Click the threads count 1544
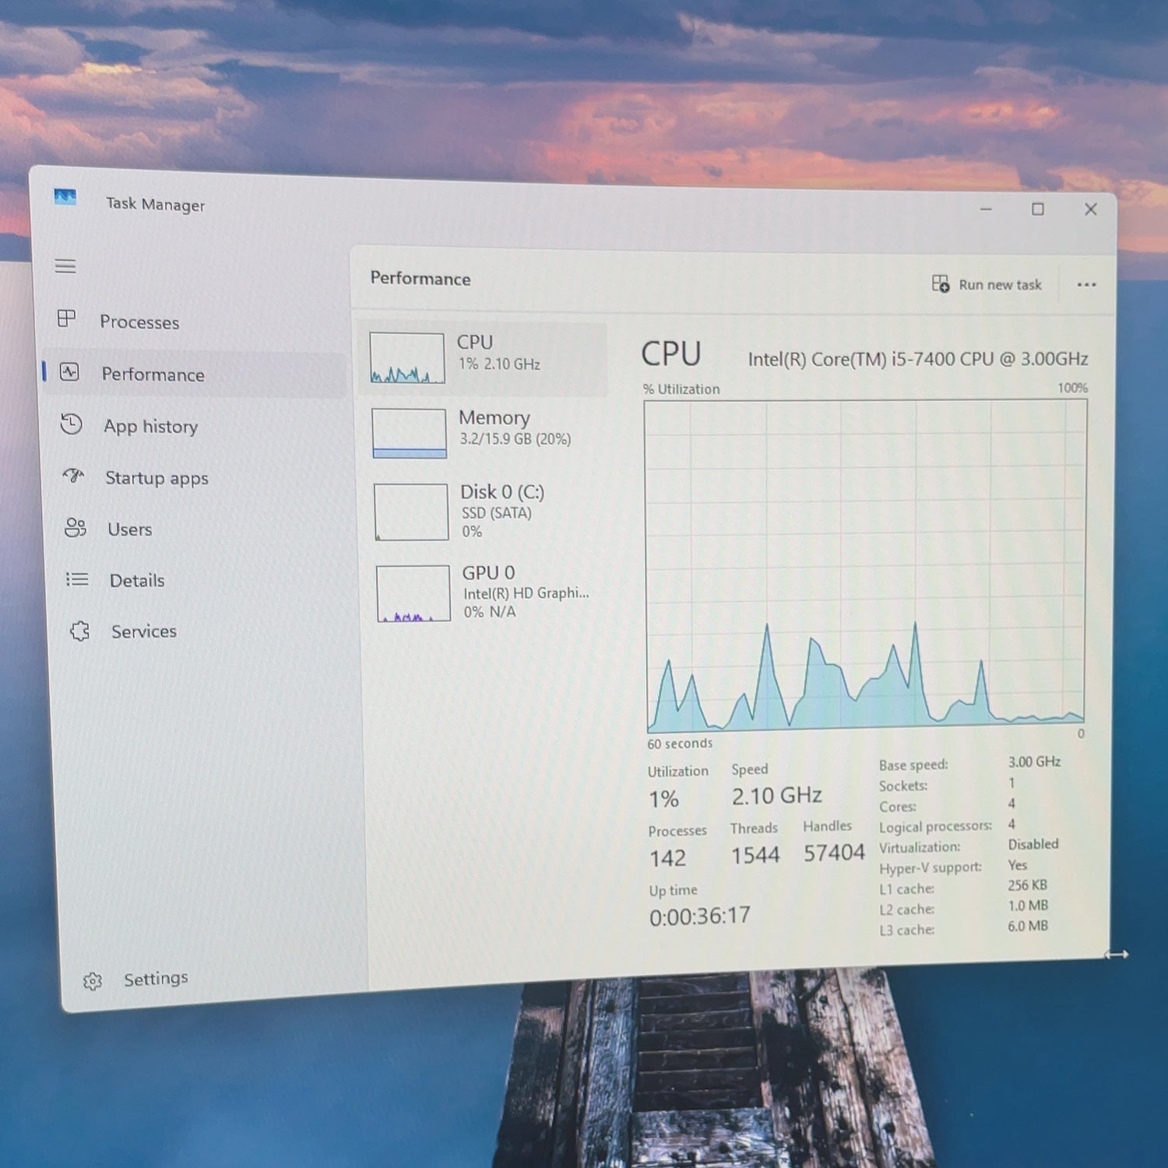The width and height of the screenshot is (1168, 1168). click(755, 856)
